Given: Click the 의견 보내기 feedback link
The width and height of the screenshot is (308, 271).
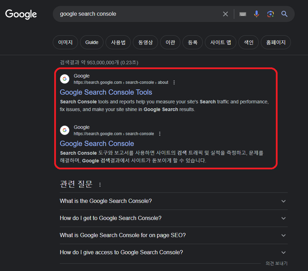Looking at the screenshot, I should 277,263.
